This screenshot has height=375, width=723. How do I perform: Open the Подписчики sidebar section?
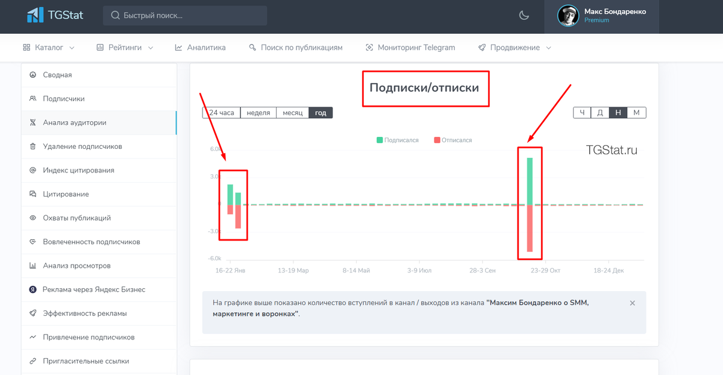click(x=99, y=99)
